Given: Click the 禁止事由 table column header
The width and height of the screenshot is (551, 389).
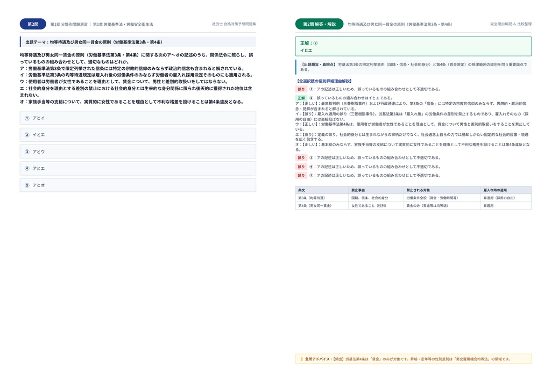Looking at the screenshot, I should tap(376, 190).
